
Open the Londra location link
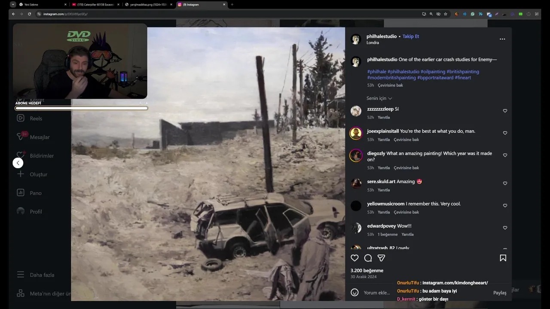pyautogui.click(x=373, y=42)
